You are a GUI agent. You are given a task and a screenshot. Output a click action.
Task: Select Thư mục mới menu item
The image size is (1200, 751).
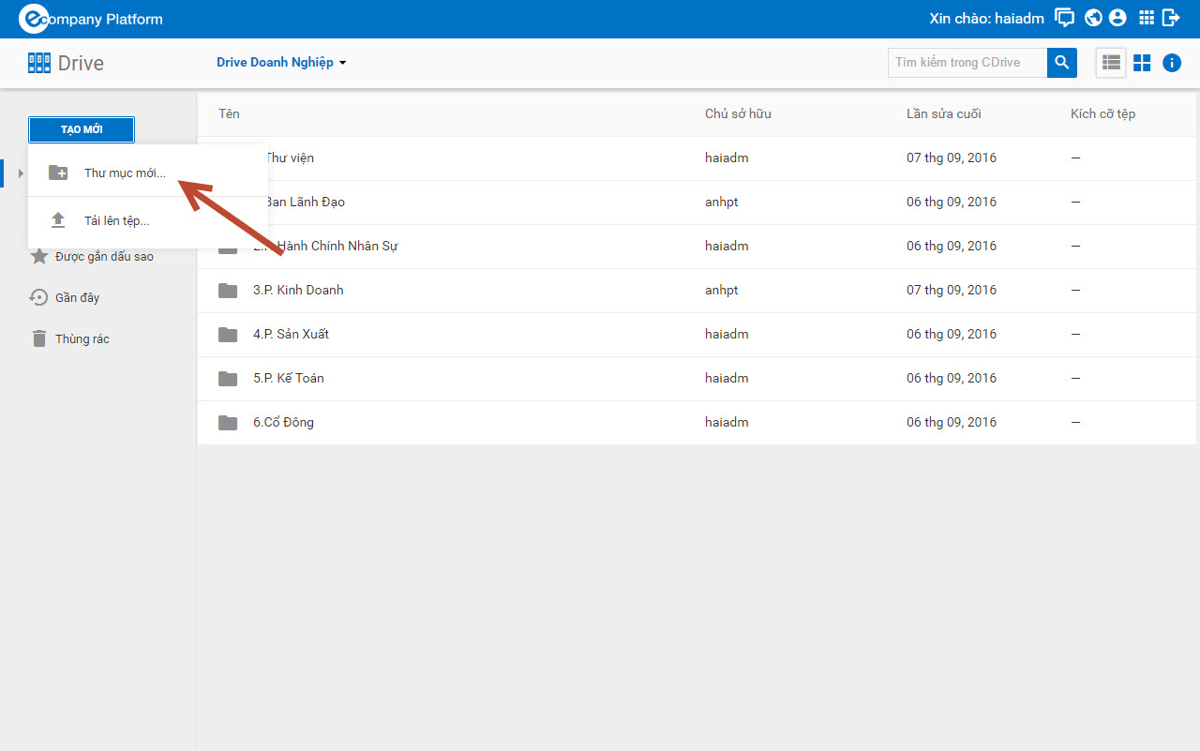(x=148, y=173)
